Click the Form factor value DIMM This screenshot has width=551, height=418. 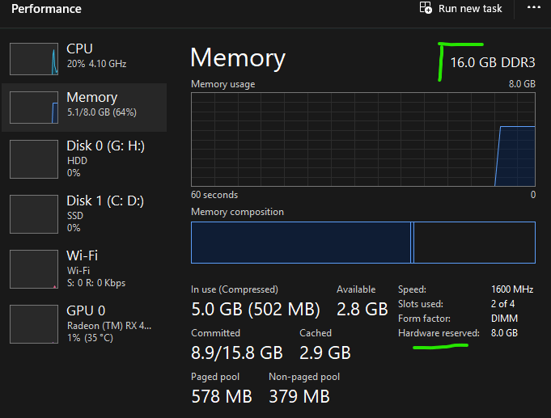tap(504, 319)
